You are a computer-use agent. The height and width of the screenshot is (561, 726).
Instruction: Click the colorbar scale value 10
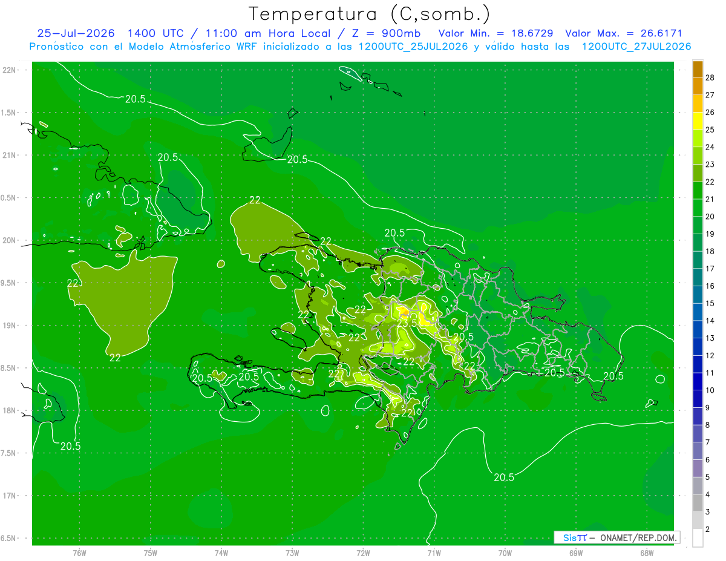pyautogui.click(x=710, y=390)
